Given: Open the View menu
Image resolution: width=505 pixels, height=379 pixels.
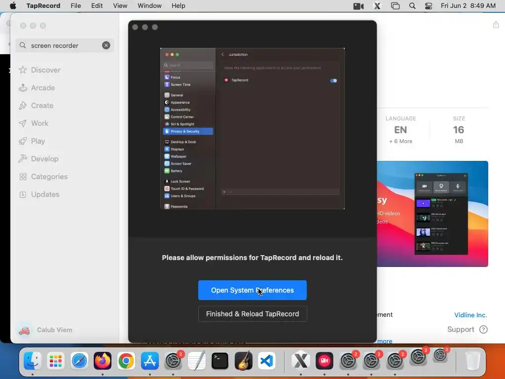Looking at the screenshot, I should [x=120, y=6].
